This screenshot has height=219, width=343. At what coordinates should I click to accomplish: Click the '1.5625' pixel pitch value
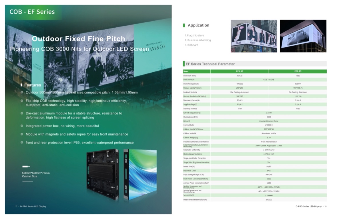(240, 76)
